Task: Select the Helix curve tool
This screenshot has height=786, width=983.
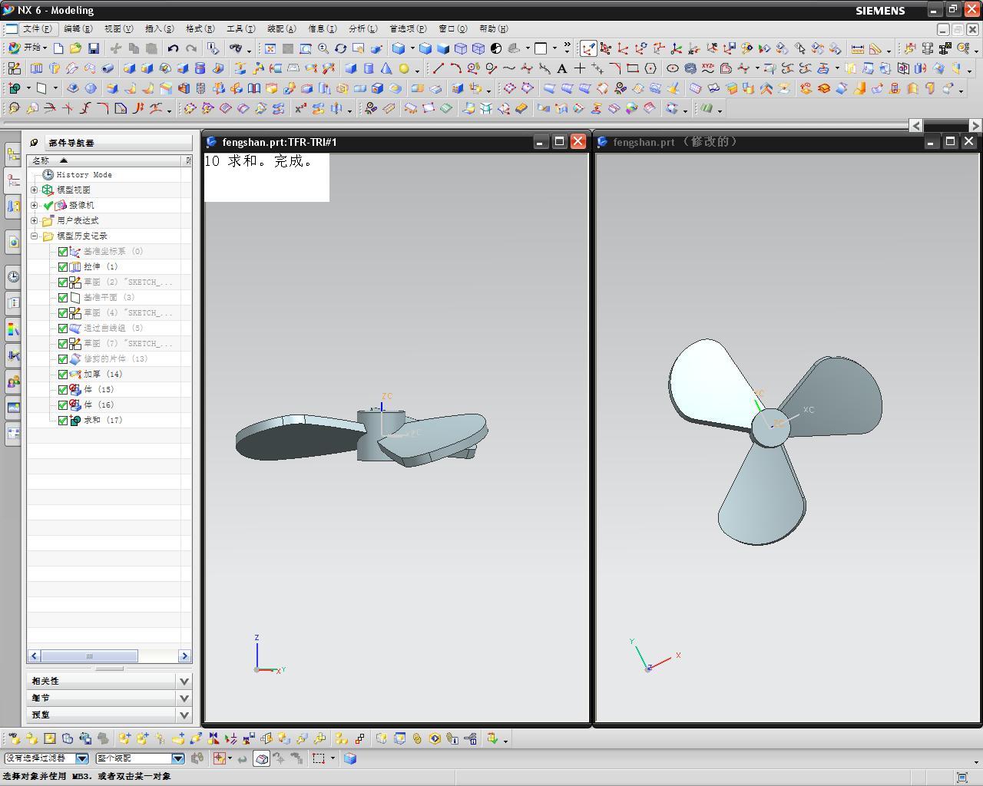Action: (x=690, y=68)
